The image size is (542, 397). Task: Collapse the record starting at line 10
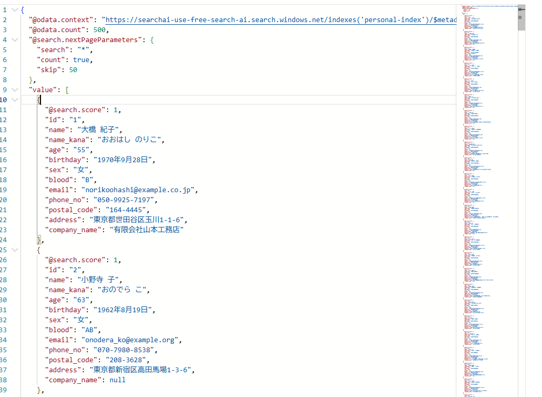[14, 100]
